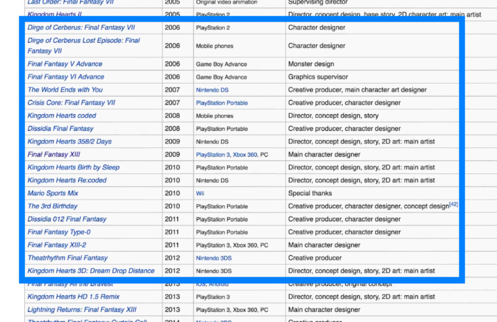
Task: Select 'Main character designer' in XIII-2 row
Action: point(324,245)
